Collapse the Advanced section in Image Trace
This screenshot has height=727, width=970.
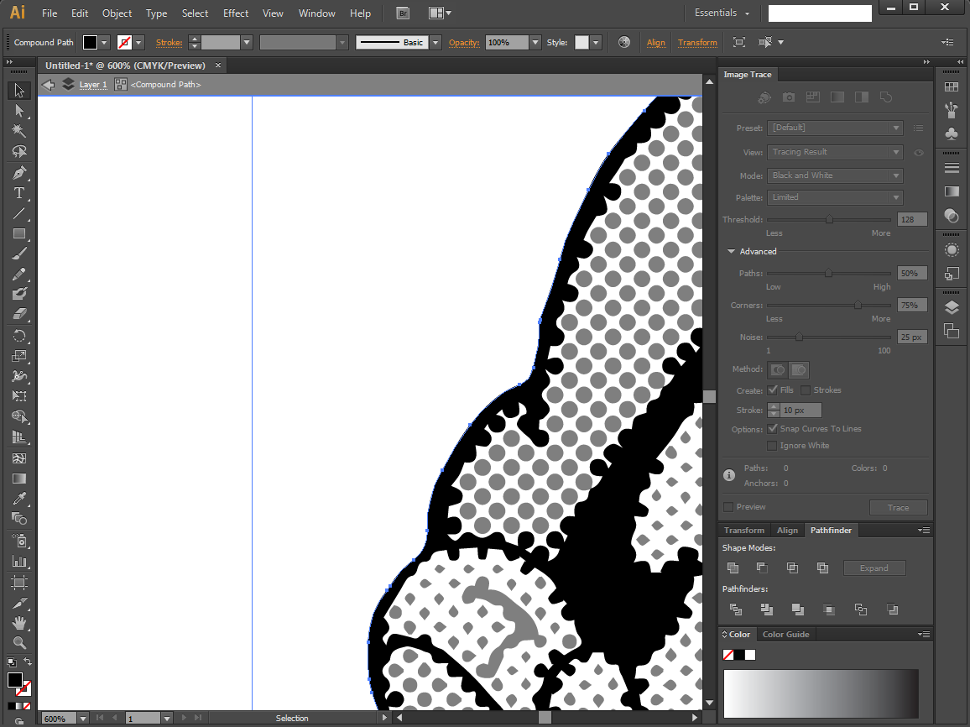point(731,251)
